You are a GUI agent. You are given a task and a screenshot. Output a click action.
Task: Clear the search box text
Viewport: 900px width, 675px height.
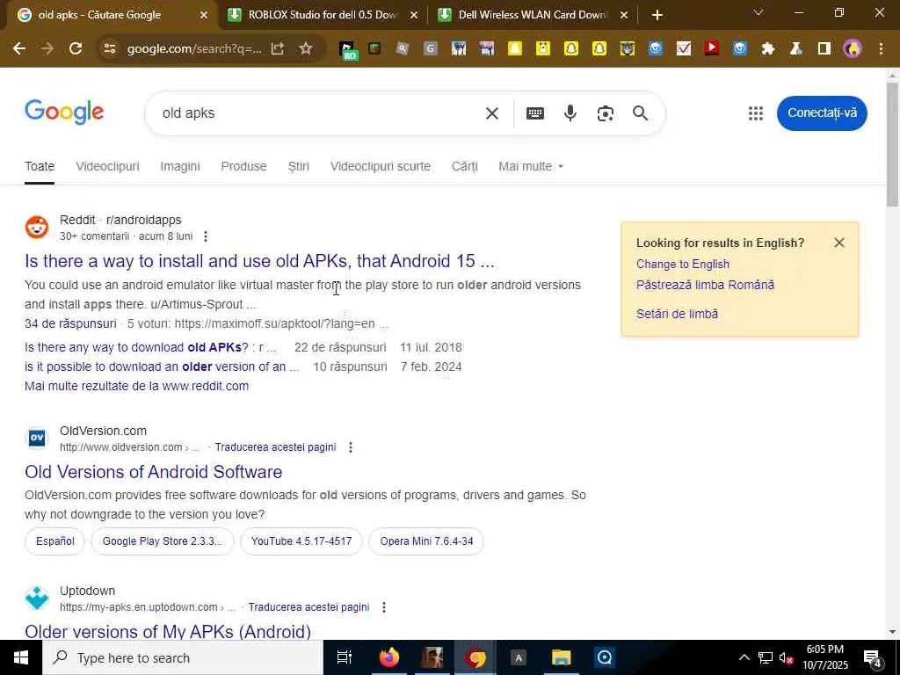(x=492, y=113)
